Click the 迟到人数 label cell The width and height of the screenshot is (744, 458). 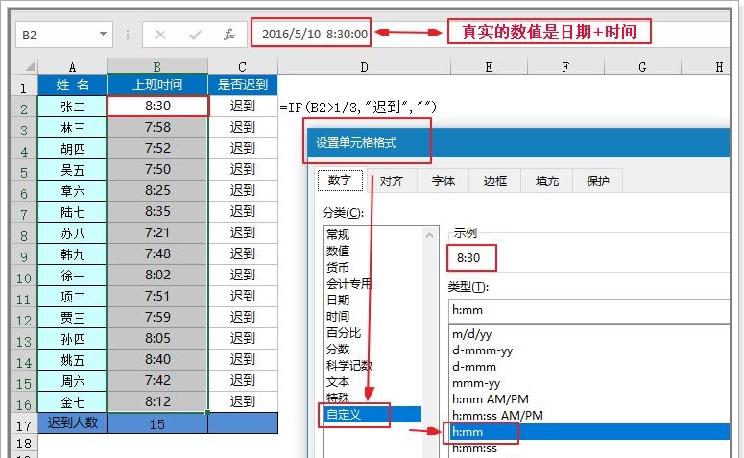tap(72, 422)
